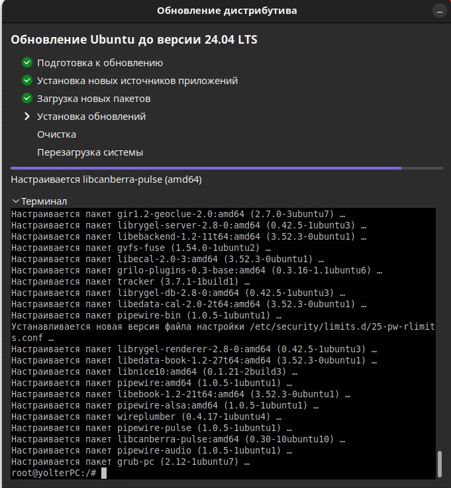This screenshot has width=451, height=488.
Task: Collapse the Терминал expander
Action: [39, 201]
